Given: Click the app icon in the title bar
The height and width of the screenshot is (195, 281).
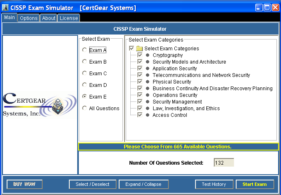Looking at the screenshot, I should [5, 7].
